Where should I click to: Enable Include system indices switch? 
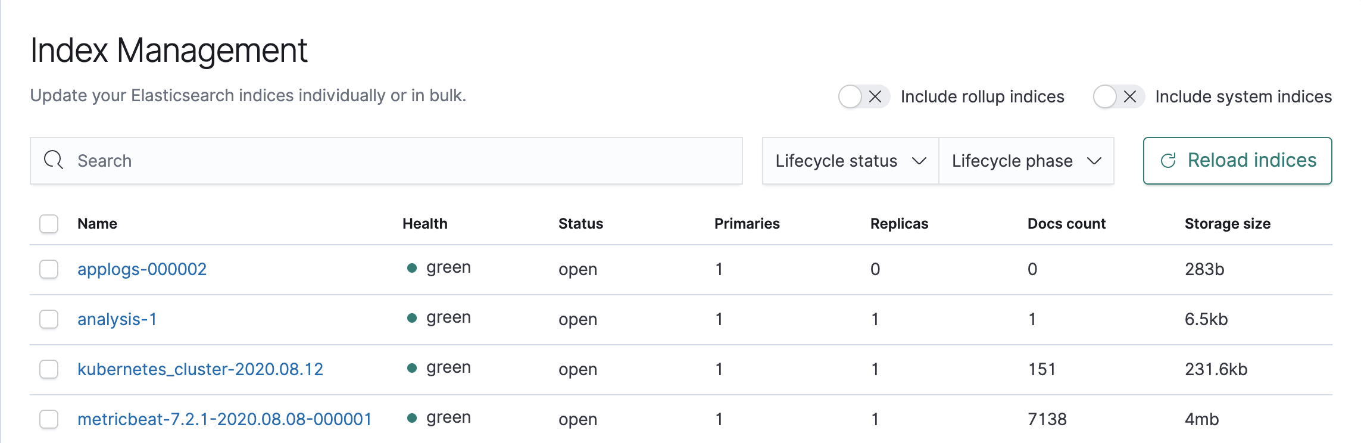1119,96
